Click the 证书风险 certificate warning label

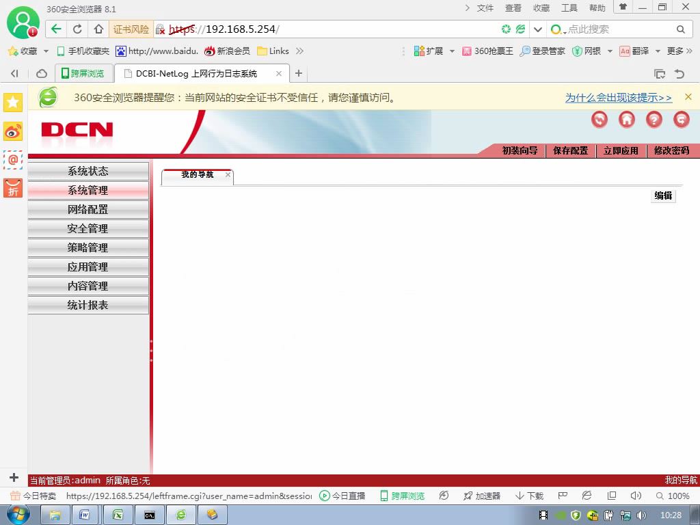click(131, 29)
